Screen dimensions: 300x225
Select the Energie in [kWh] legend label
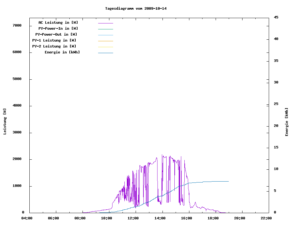pos(62,52)
